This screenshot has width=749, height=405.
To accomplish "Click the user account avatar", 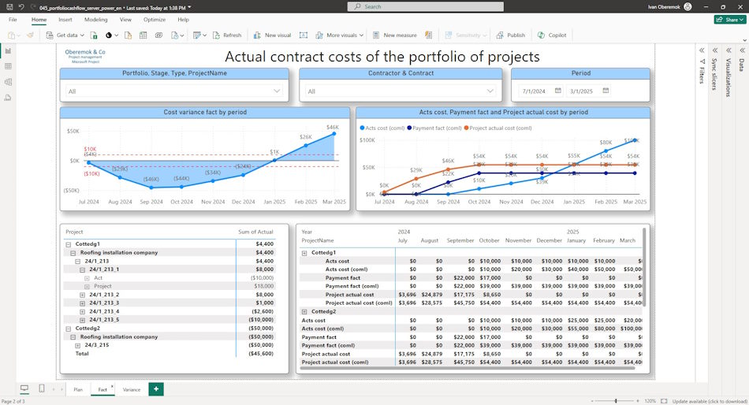I will [688, 6].
